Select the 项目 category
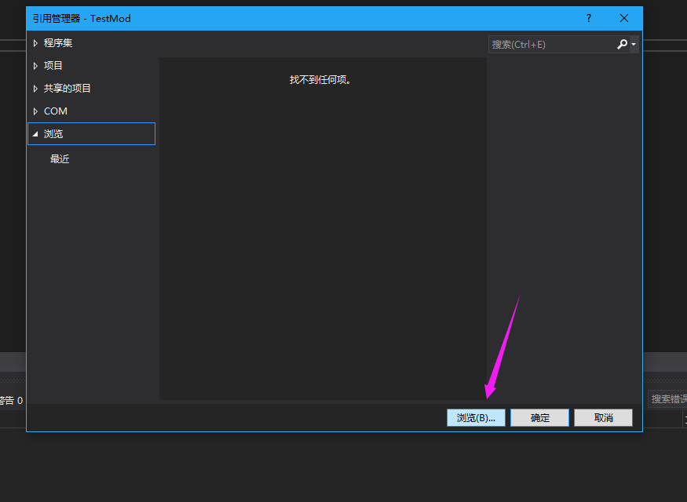This screenshot has width=687, height=502. pos(53,65)
